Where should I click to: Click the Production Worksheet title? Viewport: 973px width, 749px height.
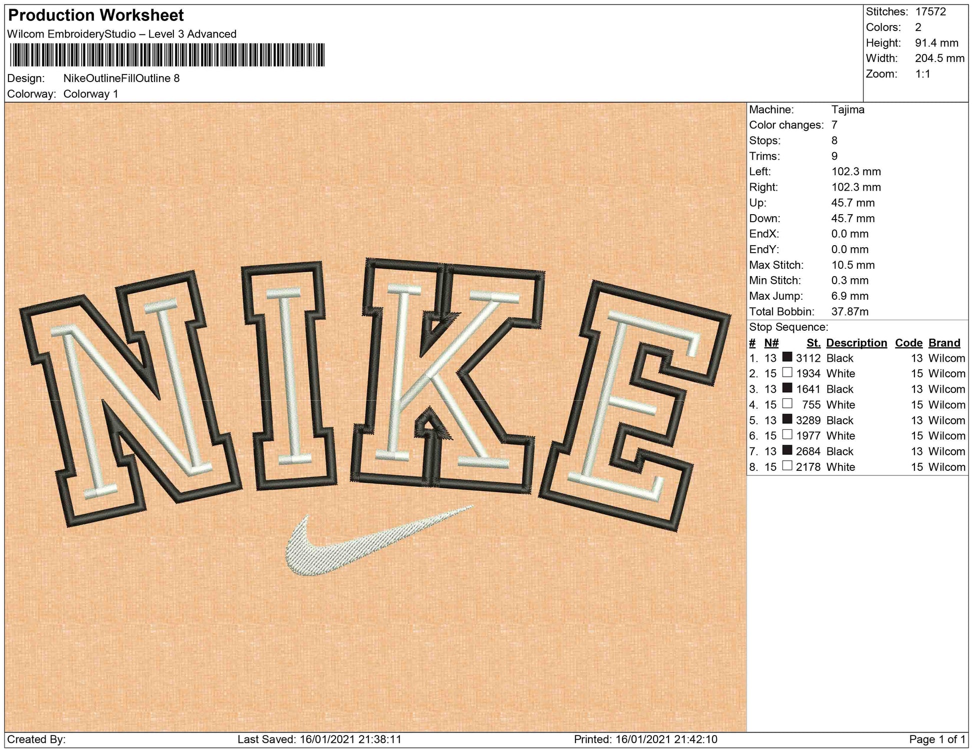click(96, 16)
